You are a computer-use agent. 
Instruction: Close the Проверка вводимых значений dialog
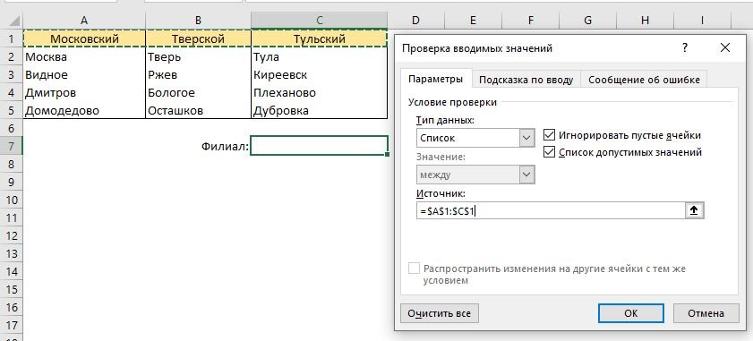[x=724, y=47]
